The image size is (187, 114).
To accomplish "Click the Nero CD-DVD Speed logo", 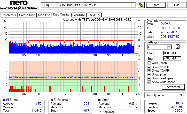I will tap(19, 5).
